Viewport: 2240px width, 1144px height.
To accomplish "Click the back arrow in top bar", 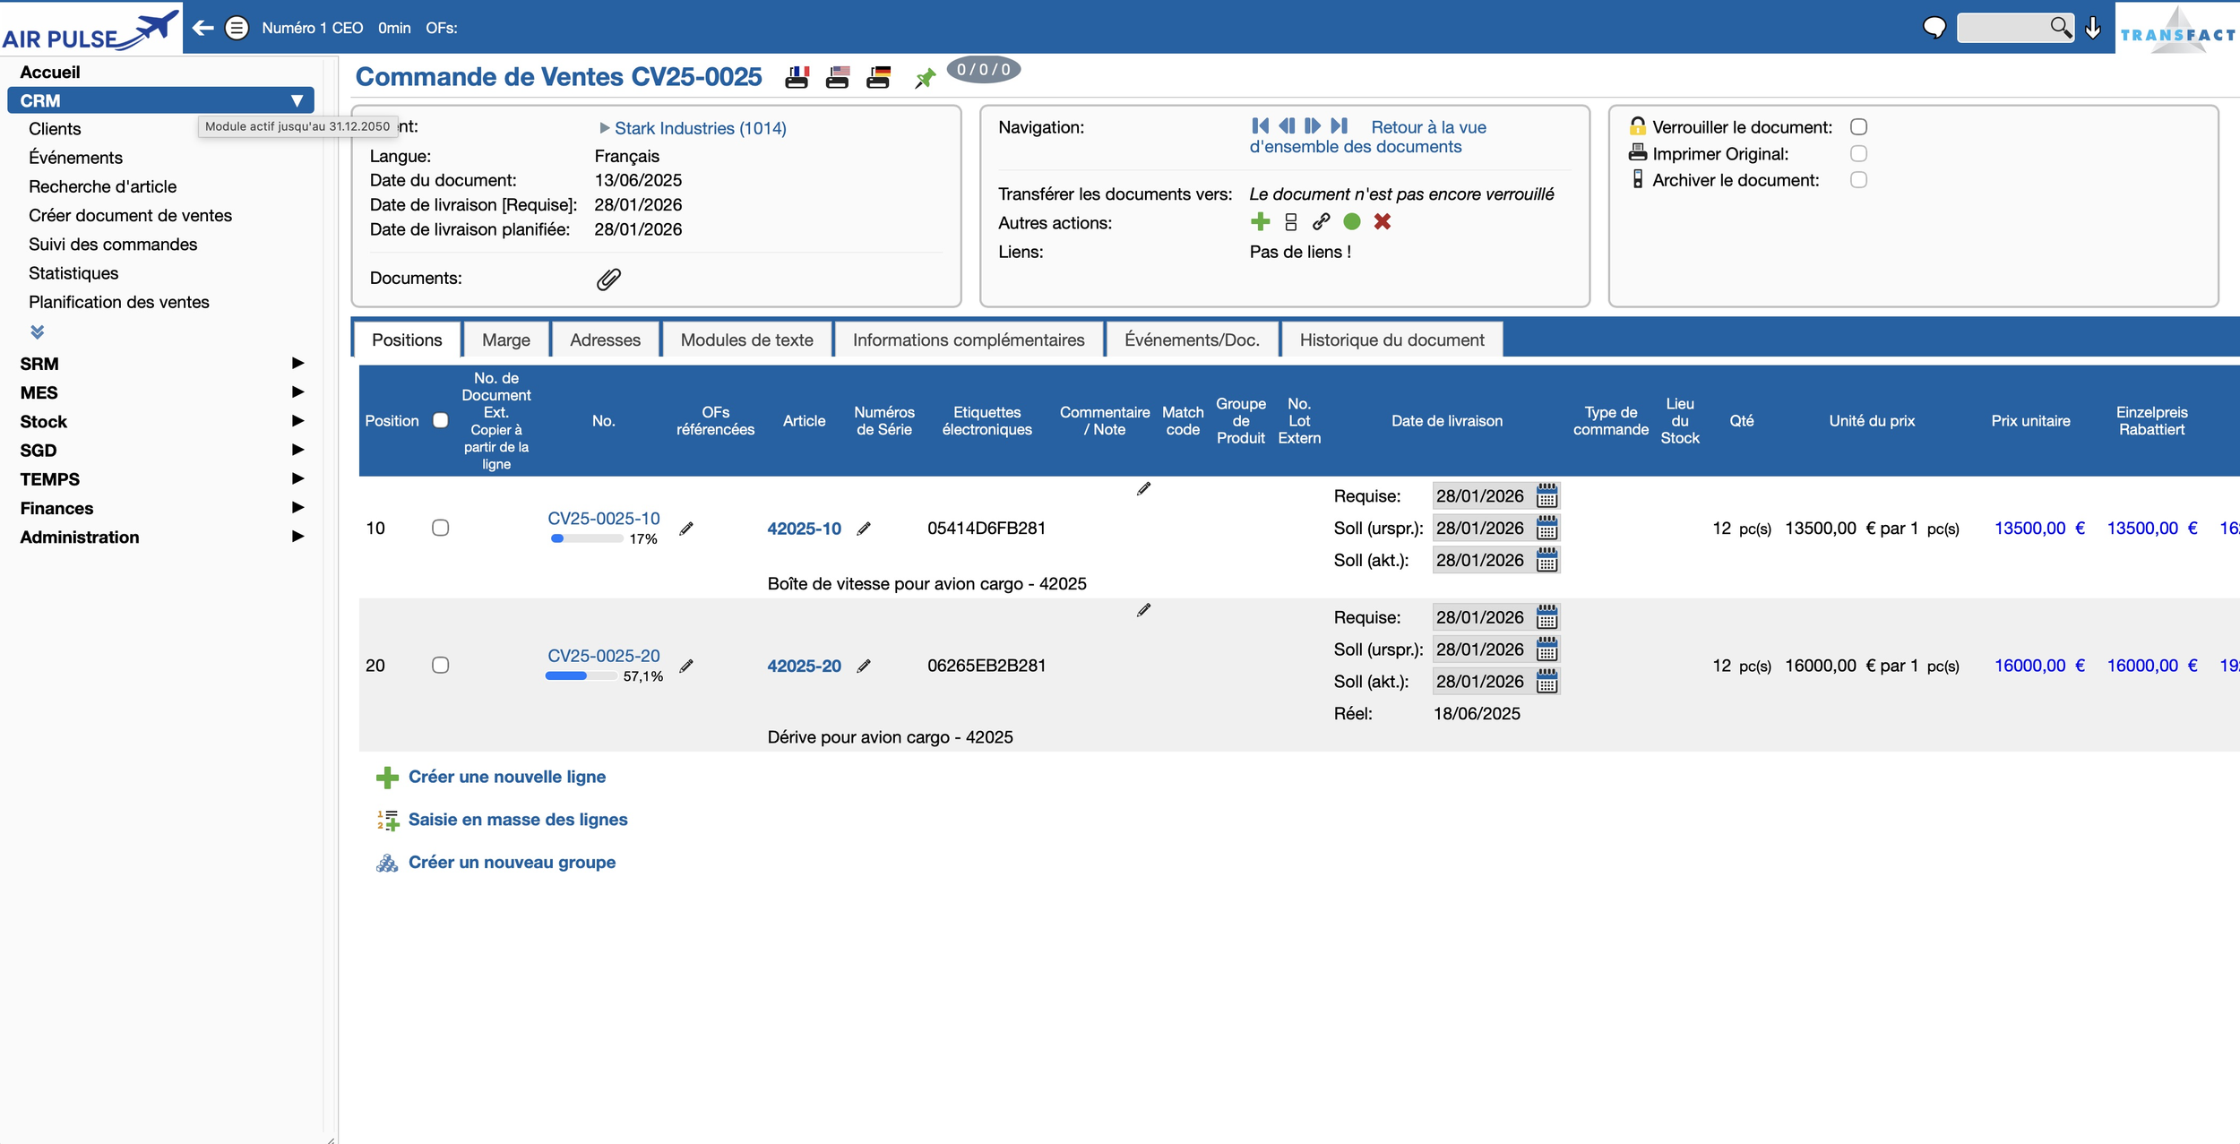I will click(203, 28).
